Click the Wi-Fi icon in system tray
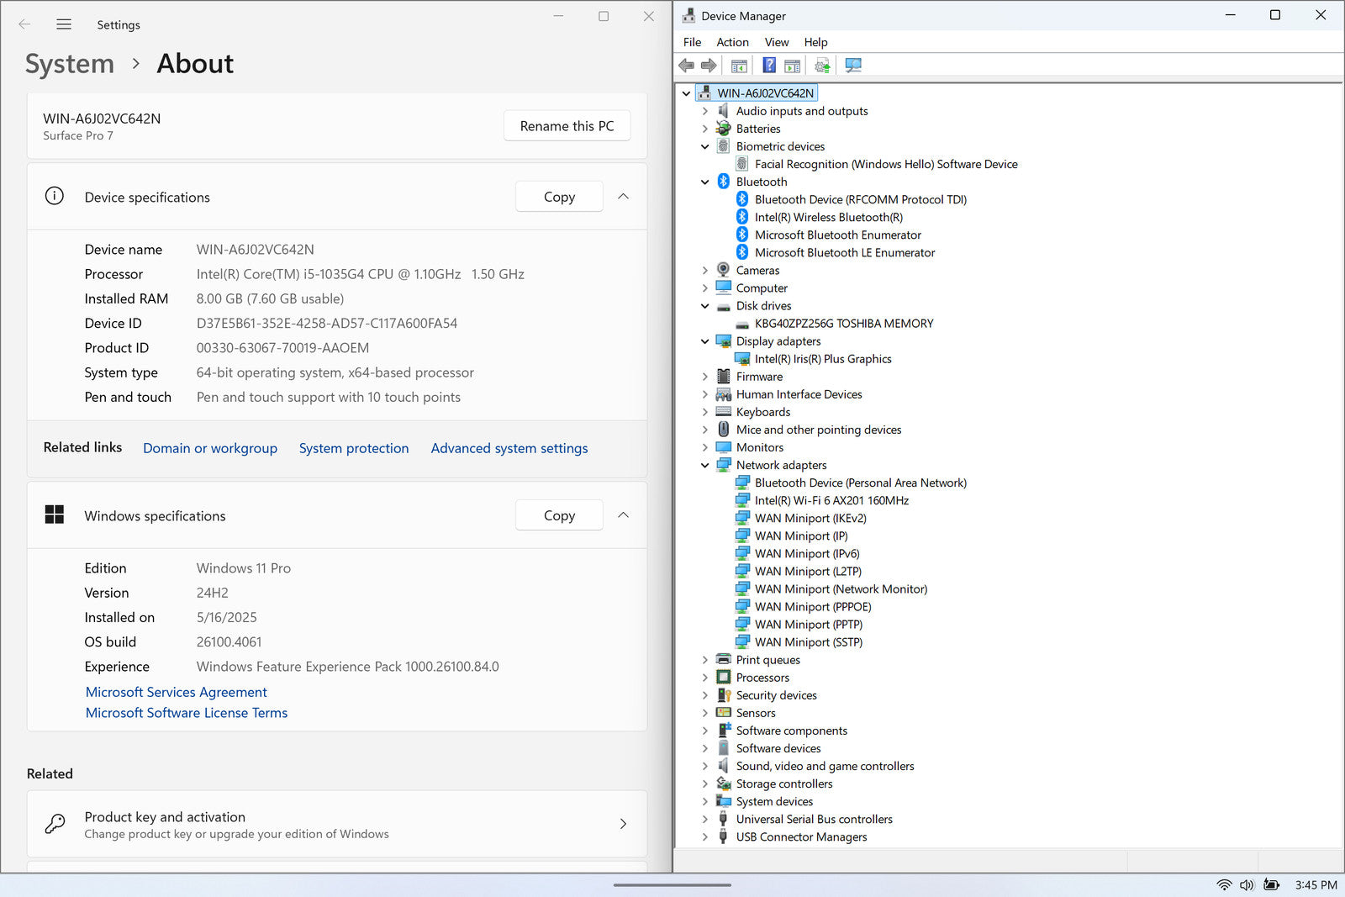This screenshot has height=897, width=1345. coord(1225,885)
